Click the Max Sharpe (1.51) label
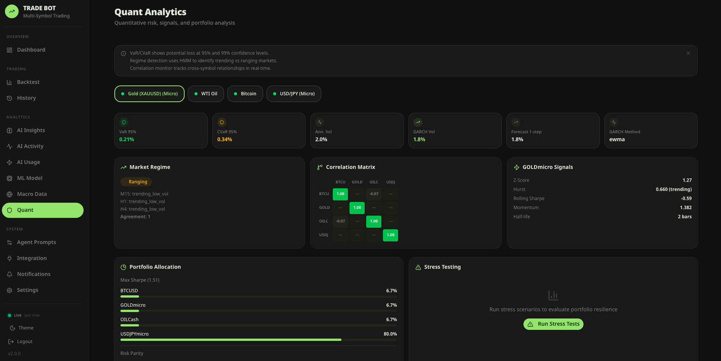The width and height of the screenshot is (721, 361). click(140, 280)
